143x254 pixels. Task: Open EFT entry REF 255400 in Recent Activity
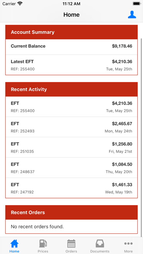click(71, 107)
